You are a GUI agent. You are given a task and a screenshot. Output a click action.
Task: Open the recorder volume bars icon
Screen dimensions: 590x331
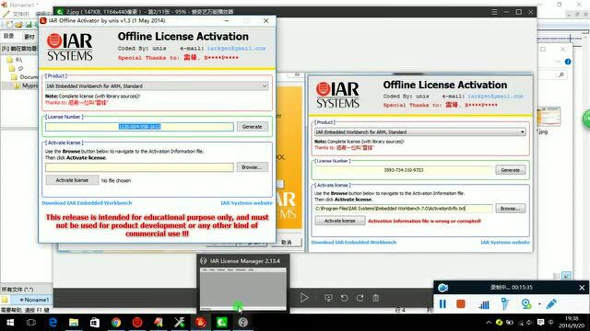(x=484, y=304)
